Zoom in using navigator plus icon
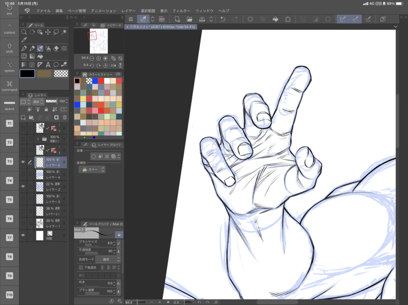This screenshot has height=305, width=408. [x=99, y=59]
